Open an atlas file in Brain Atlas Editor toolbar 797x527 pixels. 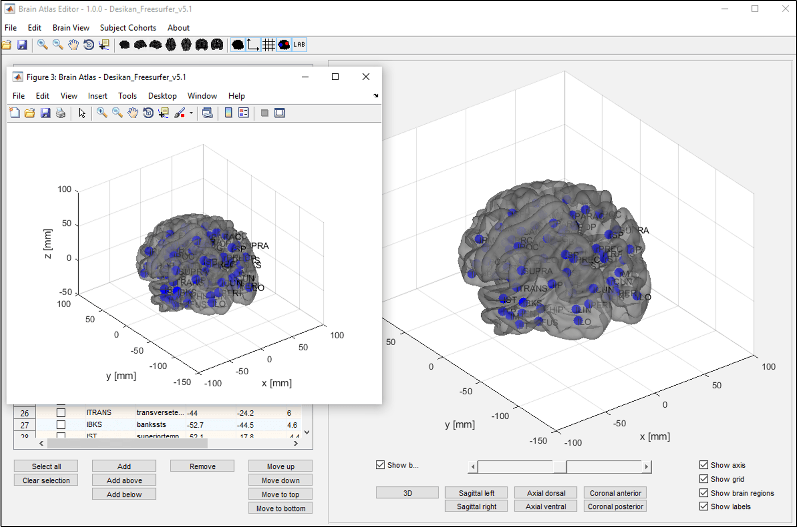tap(7, 45)
